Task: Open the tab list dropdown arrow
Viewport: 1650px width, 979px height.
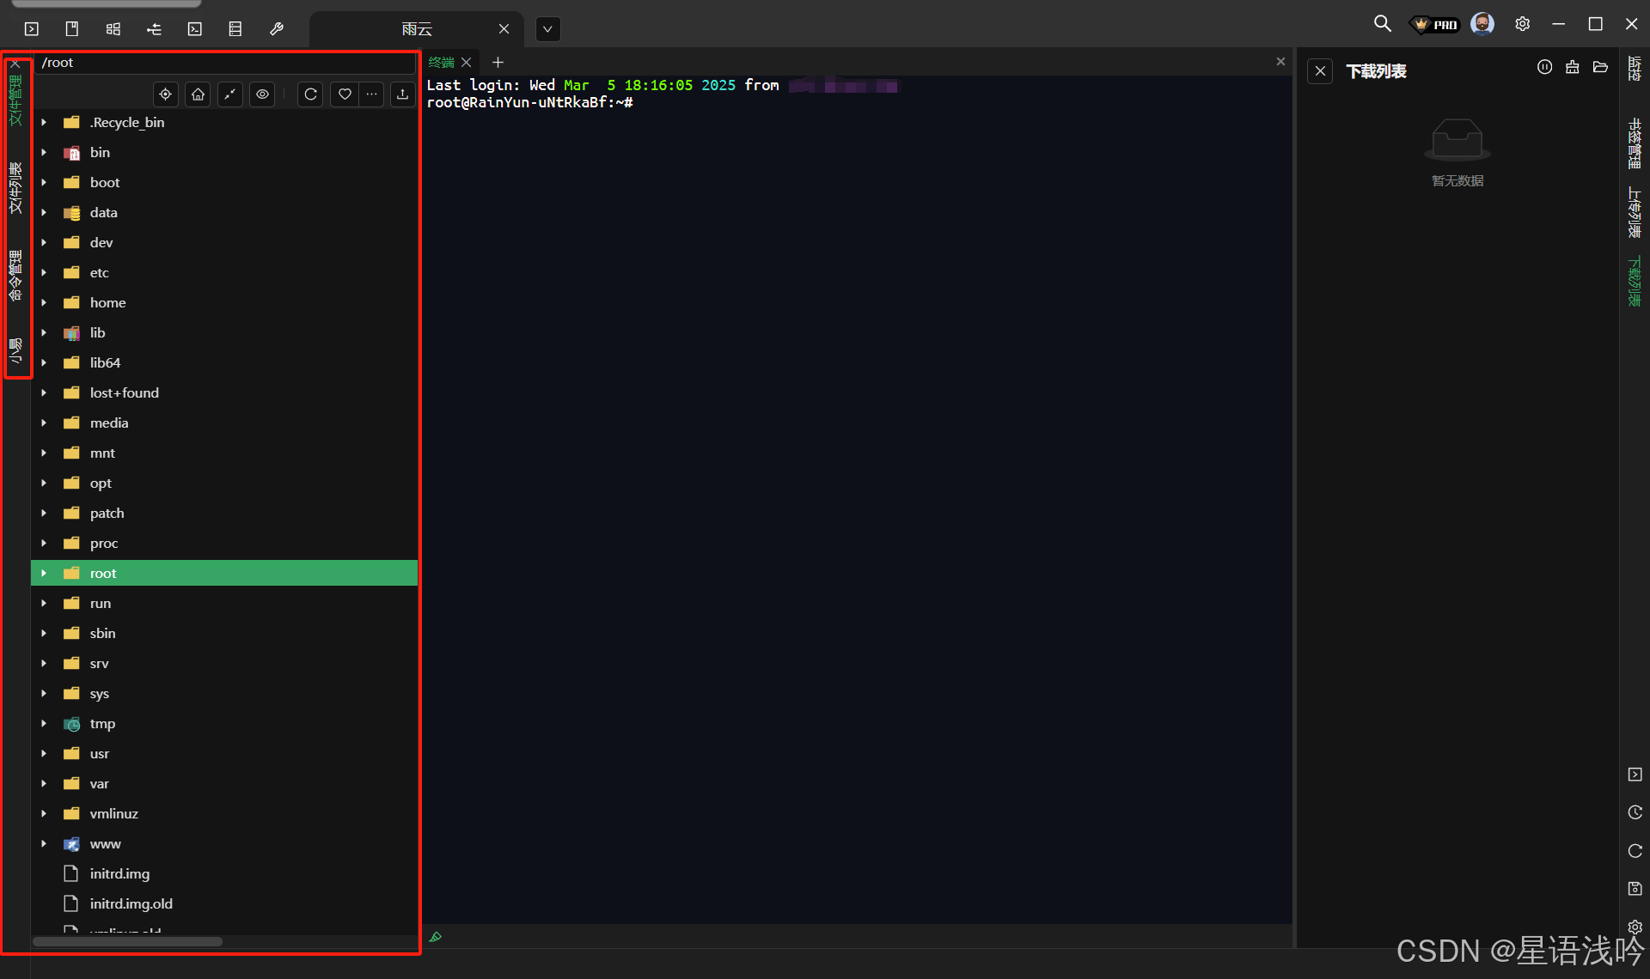Action: point(547,29)
